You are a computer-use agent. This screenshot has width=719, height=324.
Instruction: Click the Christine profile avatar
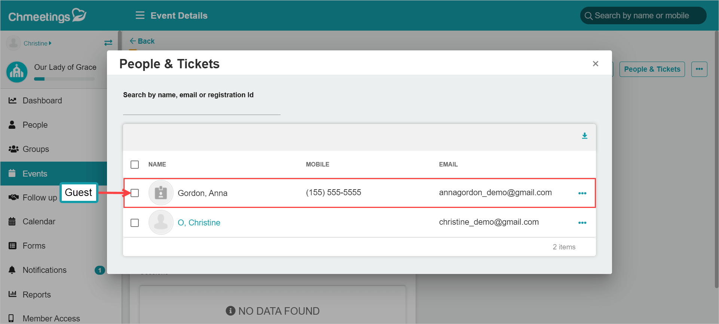(13, 43)
